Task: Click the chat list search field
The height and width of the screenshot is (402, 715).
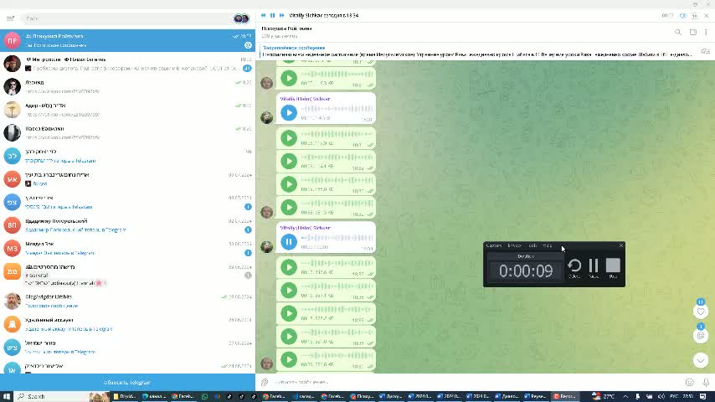Action: pos(126,18)
